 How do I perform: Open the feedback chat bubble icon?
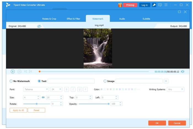(x=160, y=5)
